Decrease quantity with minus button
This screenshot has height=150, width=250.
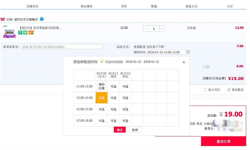pyautogui.click(x=146, y=29)
